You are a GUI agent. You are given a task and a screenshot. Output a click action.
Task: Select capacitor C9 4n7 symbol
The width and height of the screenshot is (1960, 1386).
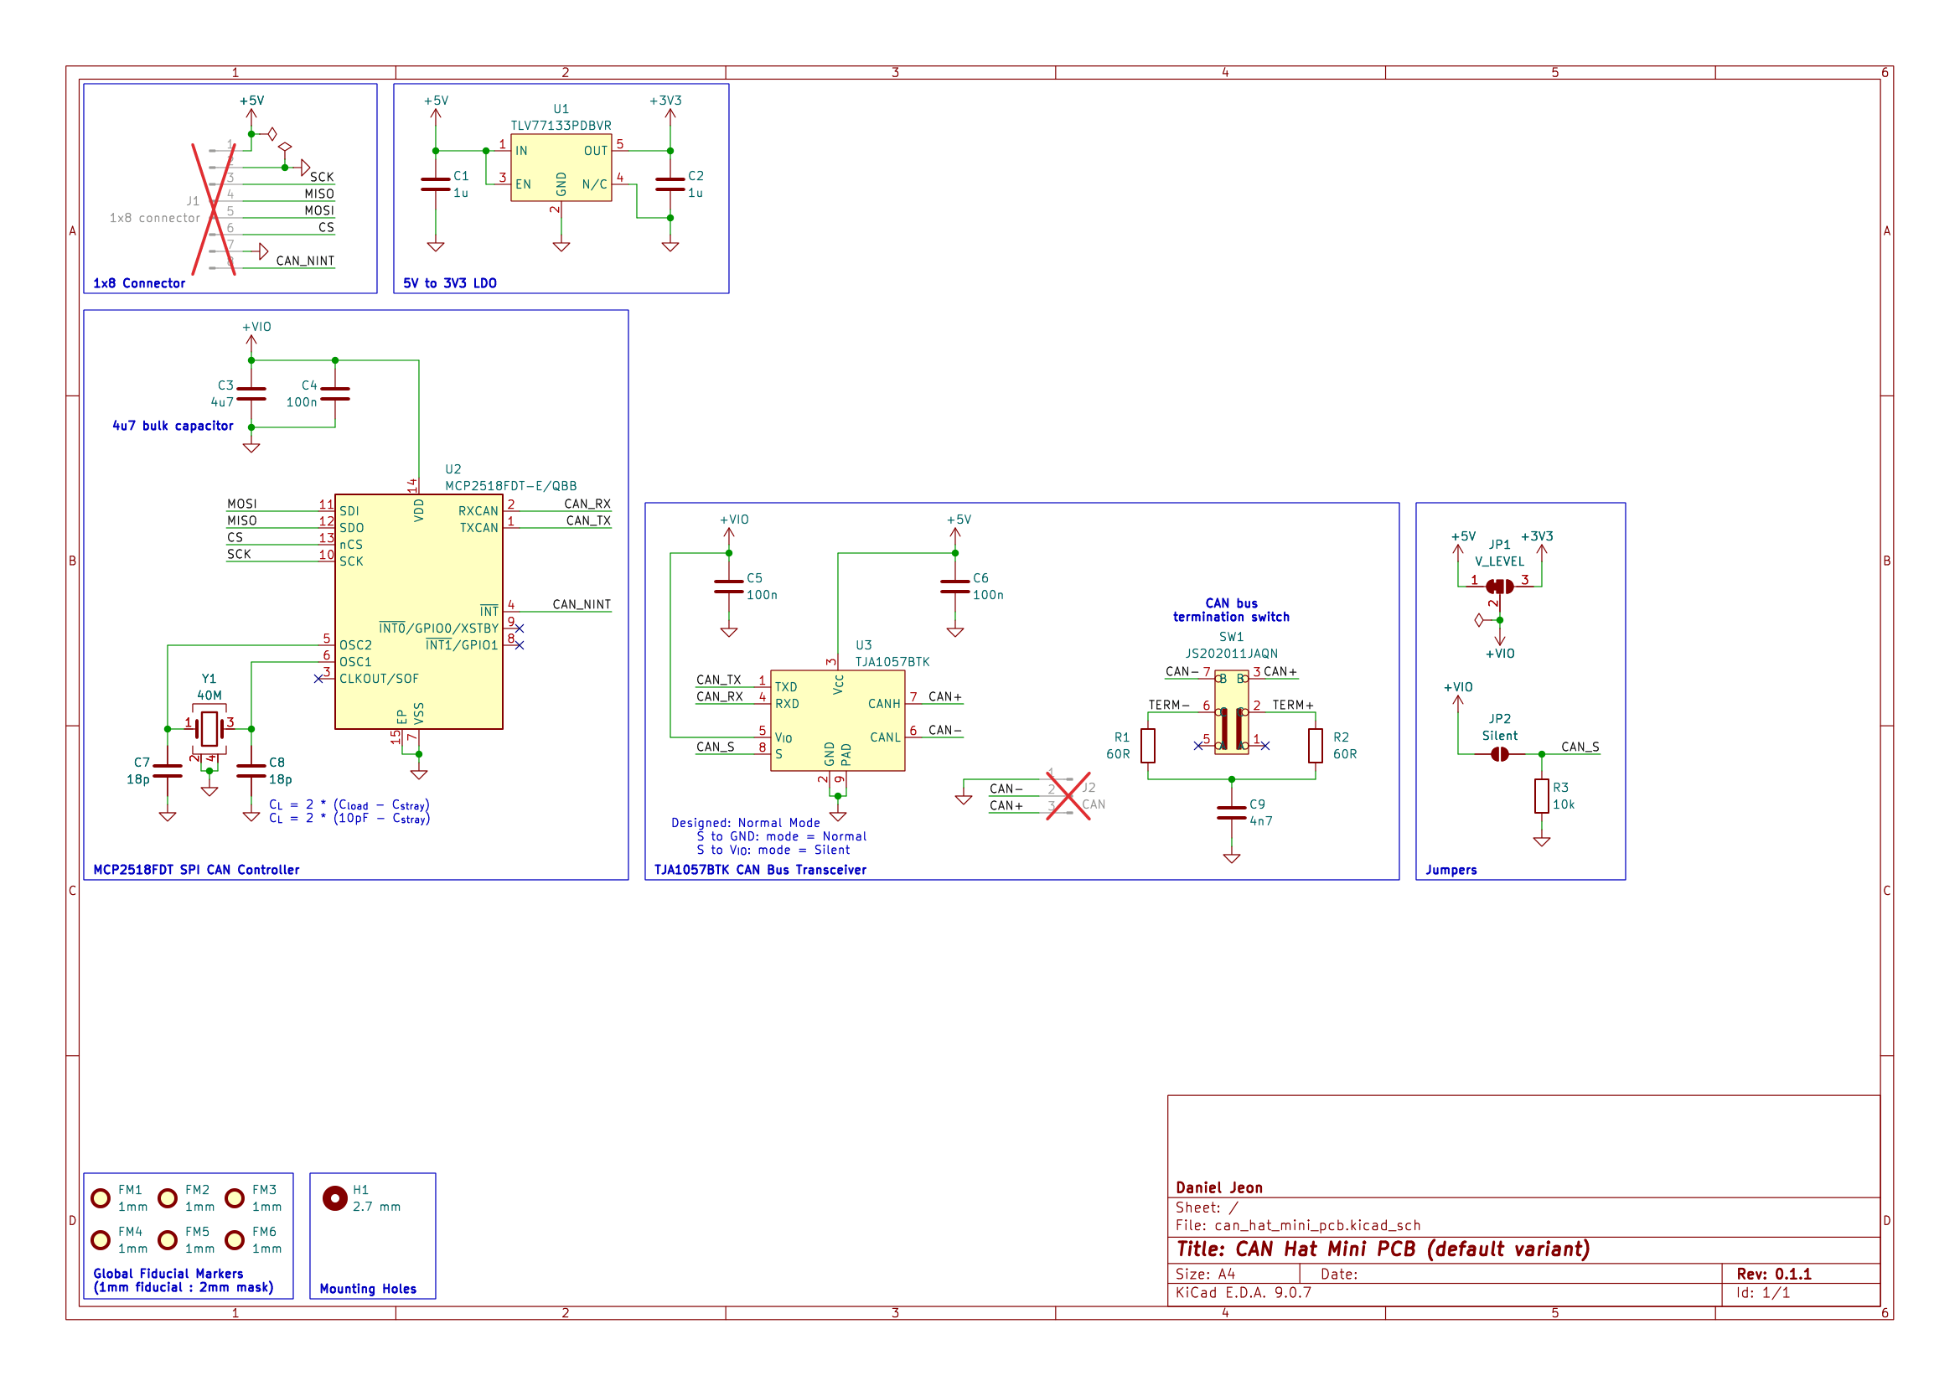point(1231,813)
